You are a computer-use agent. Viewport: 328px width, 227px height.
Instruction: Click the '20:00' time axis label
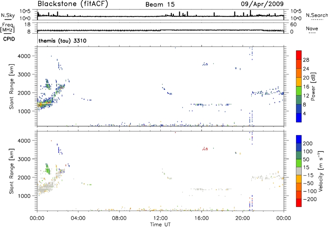[x=242, y=218]
